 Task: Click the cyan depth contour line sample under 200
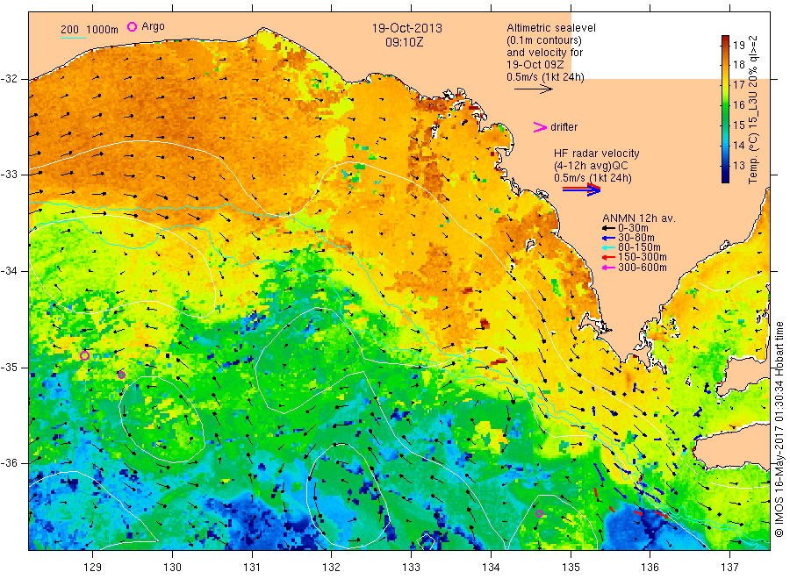pos(73,38)
